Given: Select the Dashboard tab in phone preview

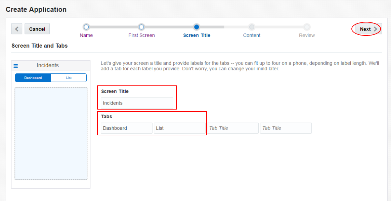Looking at the screenshot, I should pyautogui.click(x=33, y=78).
